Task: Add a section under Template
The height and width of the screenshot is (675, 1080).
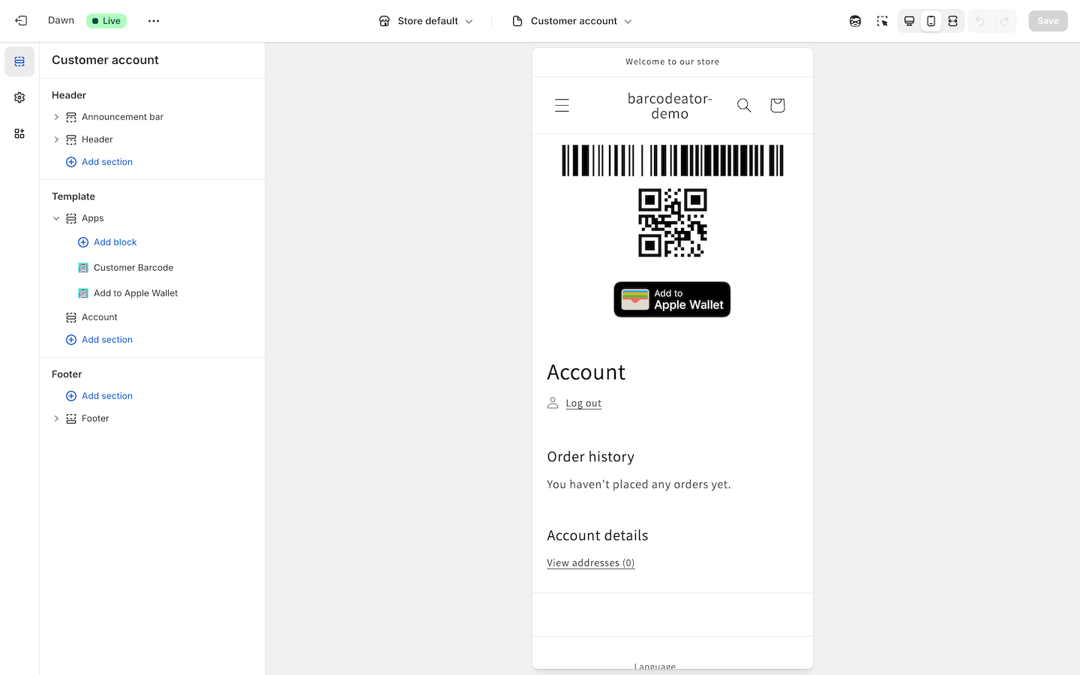Action: coord(106,339)
